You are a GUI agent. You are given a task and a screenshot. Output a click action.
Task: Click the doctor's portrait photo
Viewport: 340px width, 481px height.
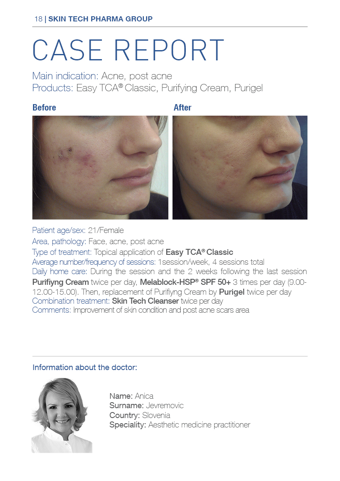click(x=62, y=415)
